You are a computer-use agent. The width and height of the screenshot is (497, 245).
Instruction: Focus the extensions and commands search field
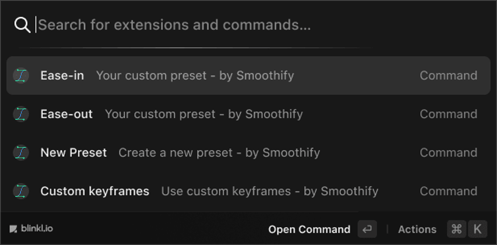tap(227, 25)
